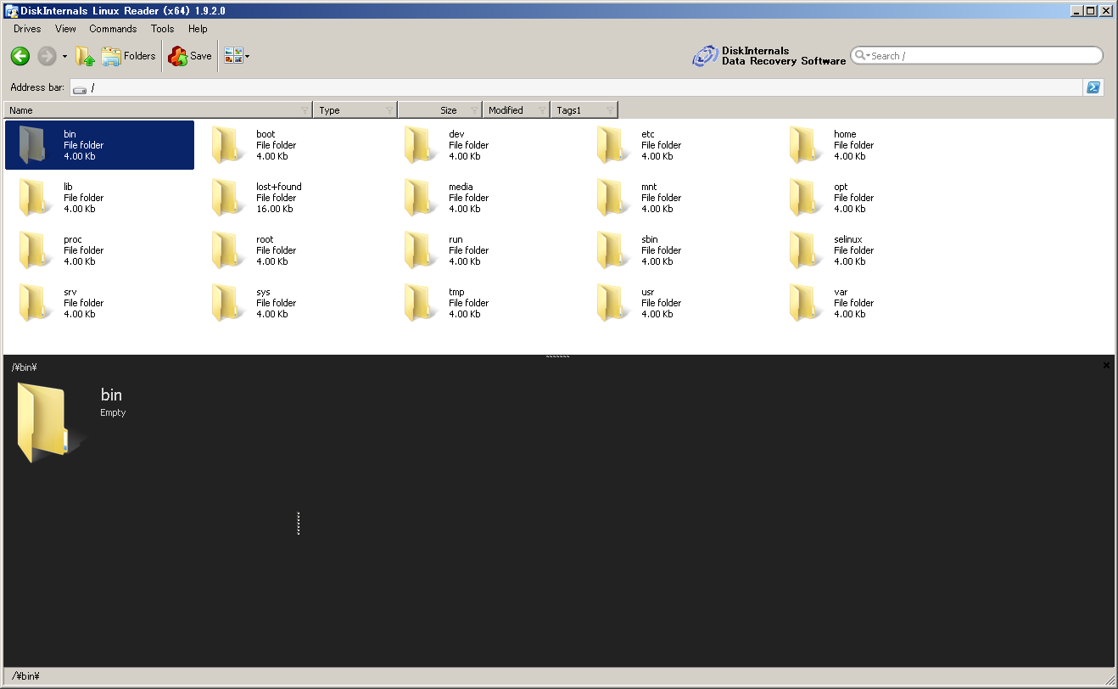
Task: Select the media folder
Action: coord(484,198)
